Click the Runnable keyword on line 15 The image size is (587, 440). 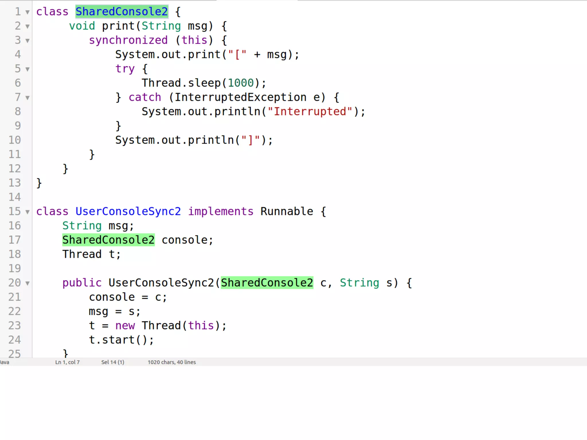287,211
